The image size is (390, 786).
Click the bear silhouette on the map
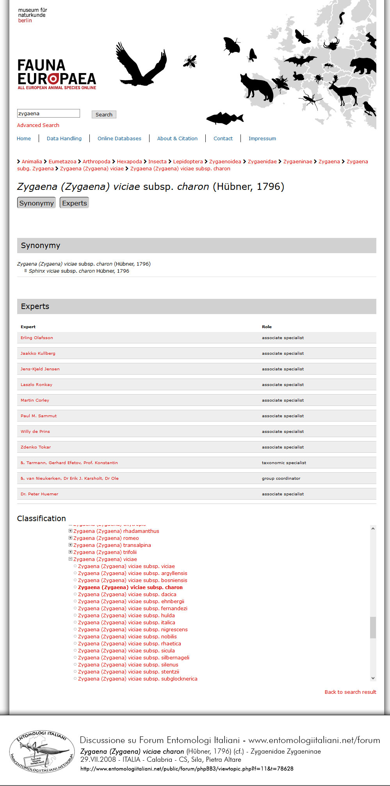(363, 66)
